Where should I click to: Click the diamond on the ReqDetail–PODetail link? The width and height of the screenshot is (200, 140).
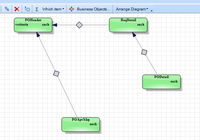(144, 52)
